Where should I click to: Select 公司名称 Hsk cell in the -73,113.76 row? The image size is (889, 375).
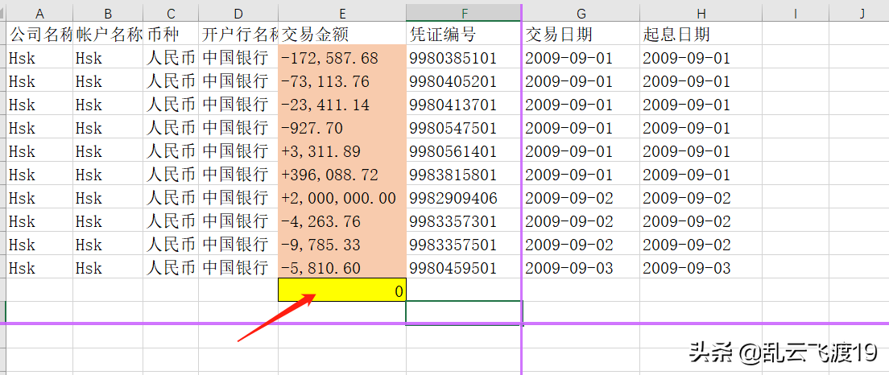pos(39,81)
